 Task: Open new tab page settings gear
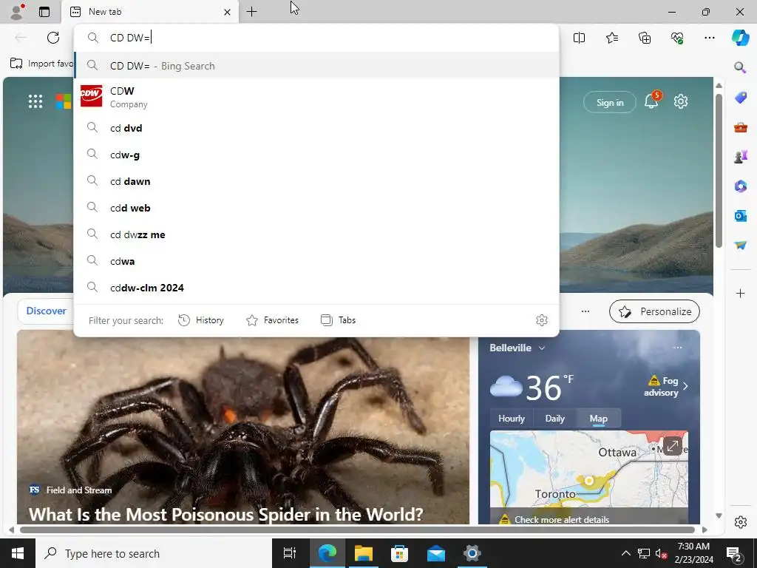coord(681,101)
